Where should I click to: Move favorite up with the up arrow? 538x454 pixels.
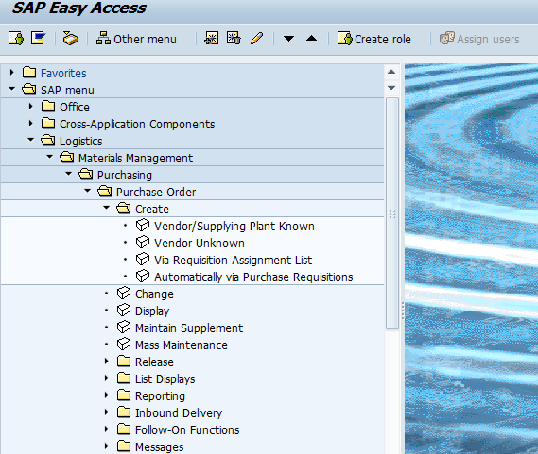point(311,39)
